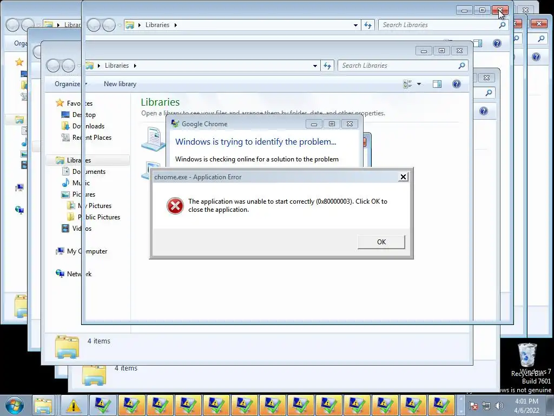Viewport: 554px width, 416px height.
Task: Click the Documents library icon in content area
Action: (x=153, y=139)
